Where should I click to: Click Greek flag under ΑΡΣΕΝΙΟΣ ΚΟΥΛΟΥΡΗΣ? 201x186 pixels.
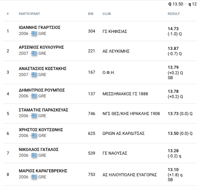34,53
